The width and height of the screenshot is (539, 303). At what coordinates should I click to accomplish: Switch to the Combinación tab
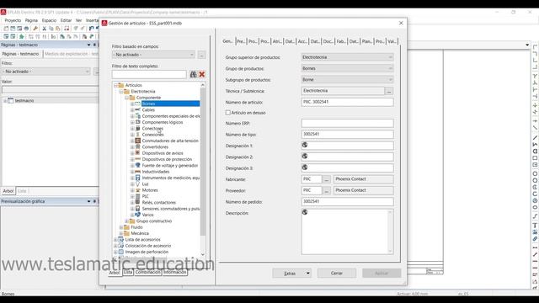(148, 272)
